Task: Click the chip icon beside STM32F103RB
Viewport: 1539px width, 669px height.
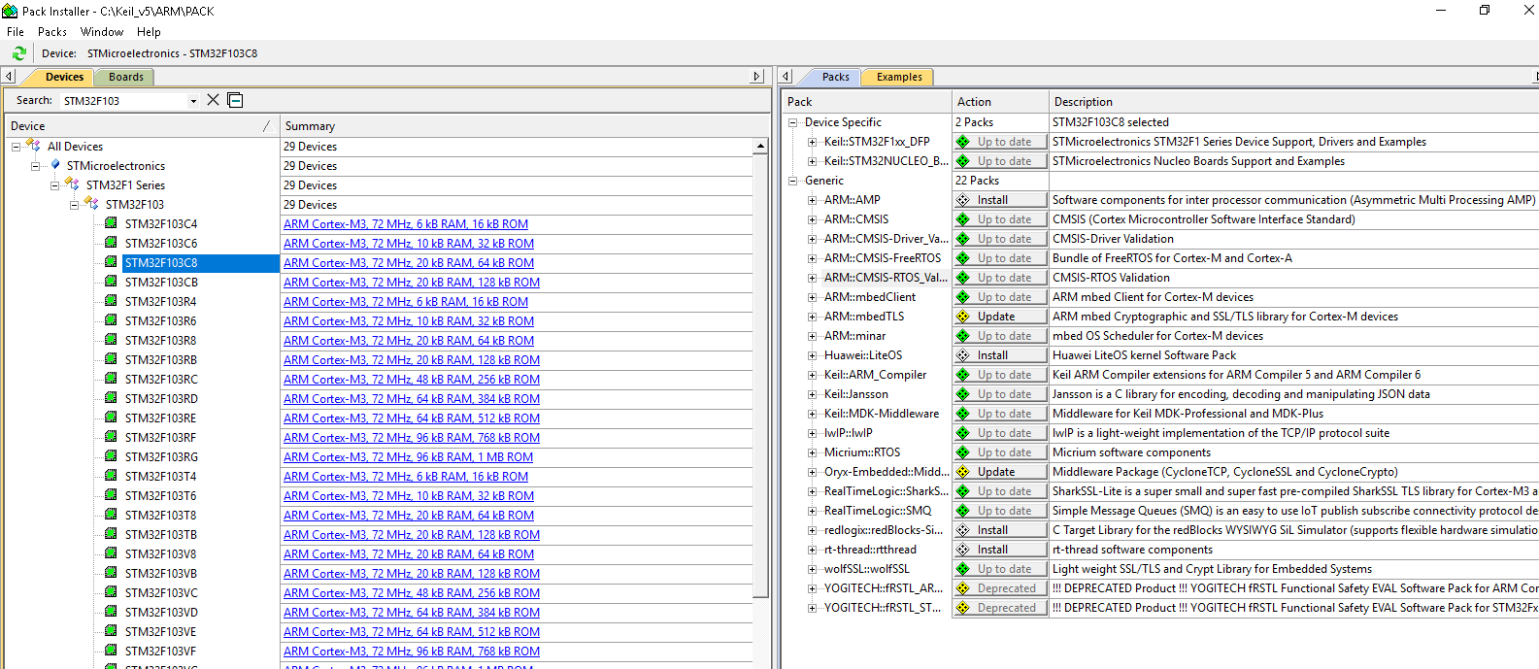Action: pos(111,359)
